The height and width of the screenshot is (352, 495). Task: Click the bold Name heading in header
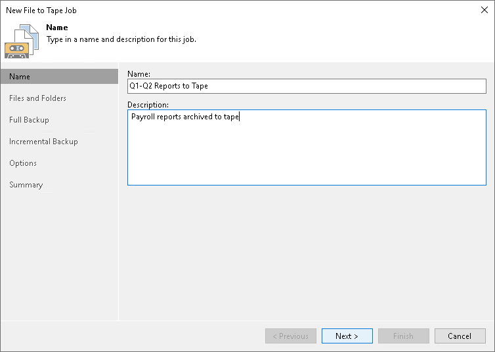(x=57, y=28)
